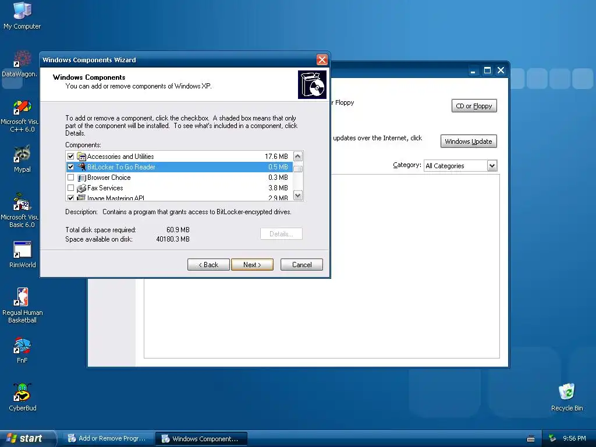596x447 pixels.
Task: Check the Browser Choice checkbox
Action: [x=70, y=178]
